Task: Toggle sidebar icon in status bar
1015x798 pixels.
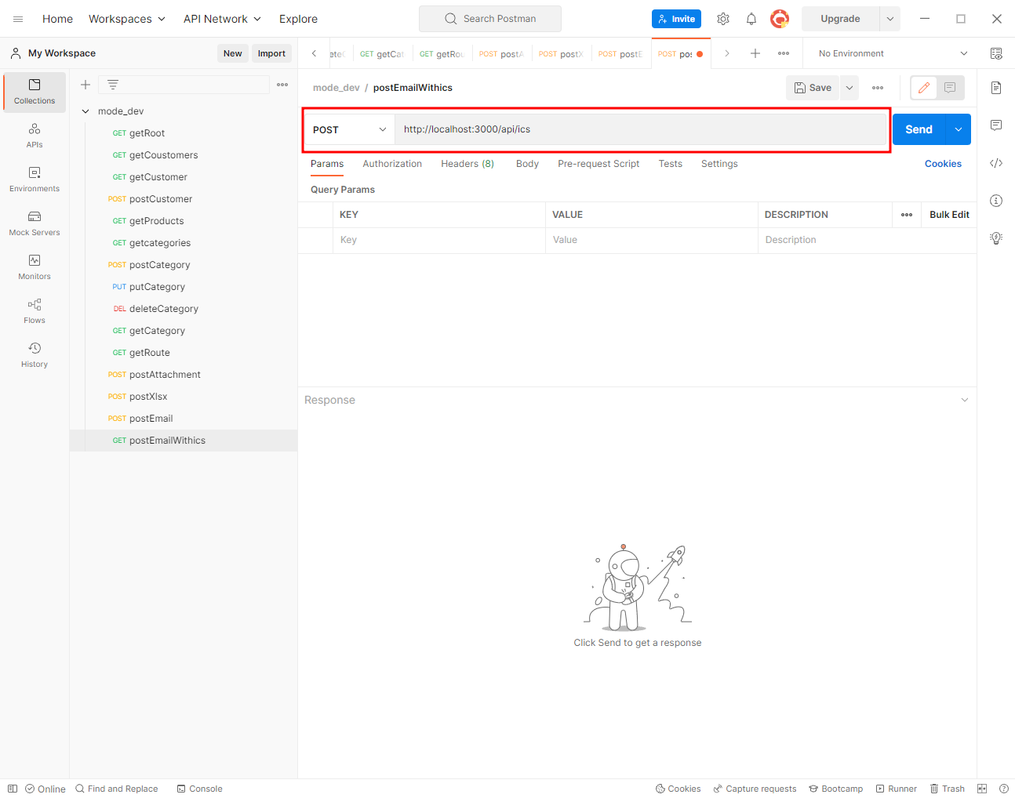Action: [x=13, y=789]
